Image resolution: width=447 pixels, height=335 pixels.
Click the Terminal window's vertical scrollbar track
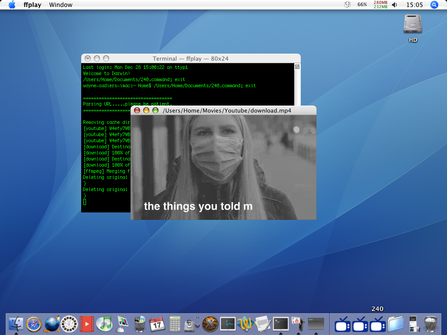(x=297, y=88)
